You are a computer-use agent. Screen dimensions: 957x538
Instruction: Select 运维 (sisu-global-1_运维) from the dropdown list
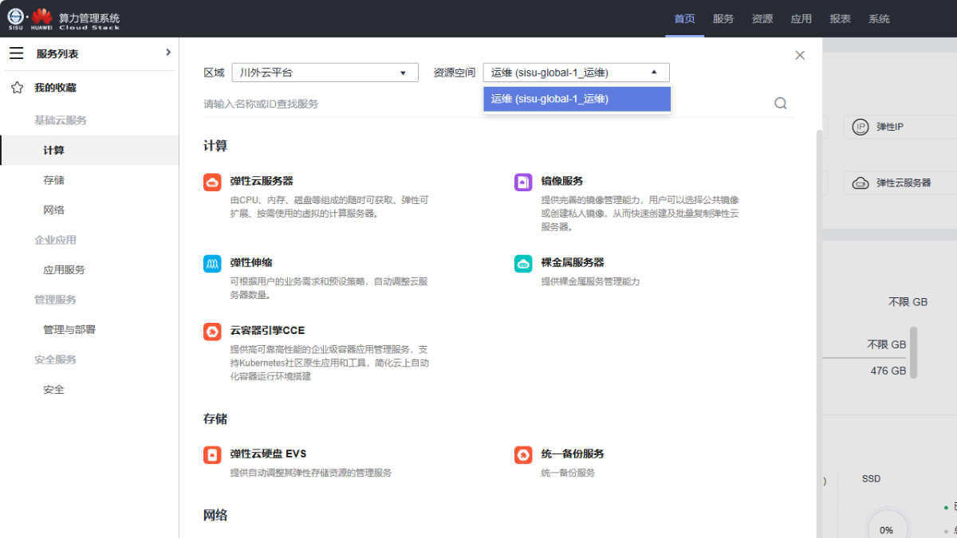(576, 99)
